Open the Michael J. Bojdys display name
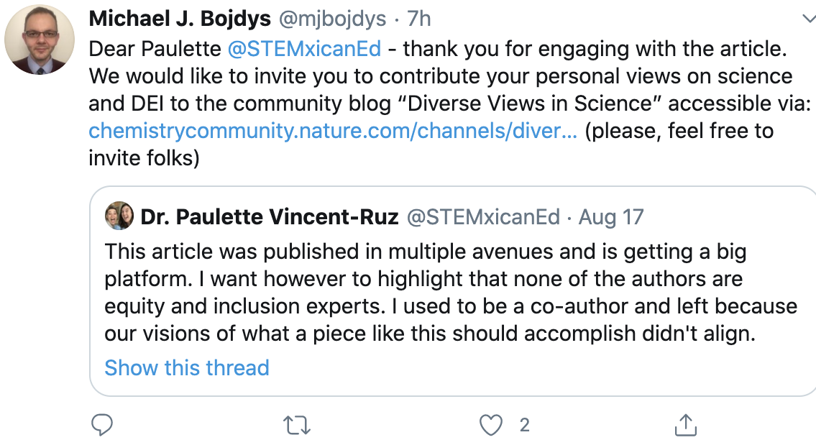 click(x=180, y=19)
